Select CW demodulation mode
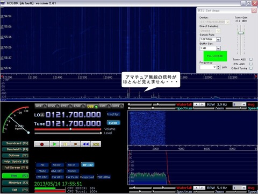This screenshot has width=258, height=194. [105, 106]
